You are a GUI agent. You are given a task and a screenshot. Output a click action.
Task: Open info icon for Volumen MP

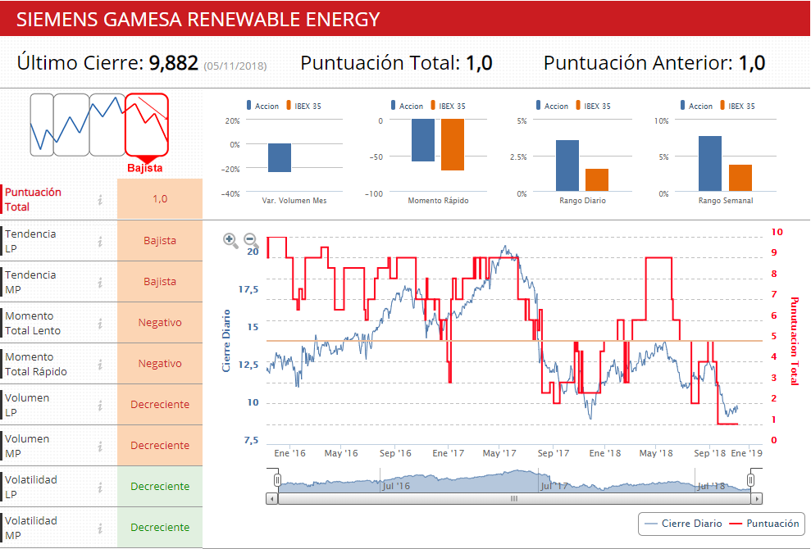(x=100, y=446)
